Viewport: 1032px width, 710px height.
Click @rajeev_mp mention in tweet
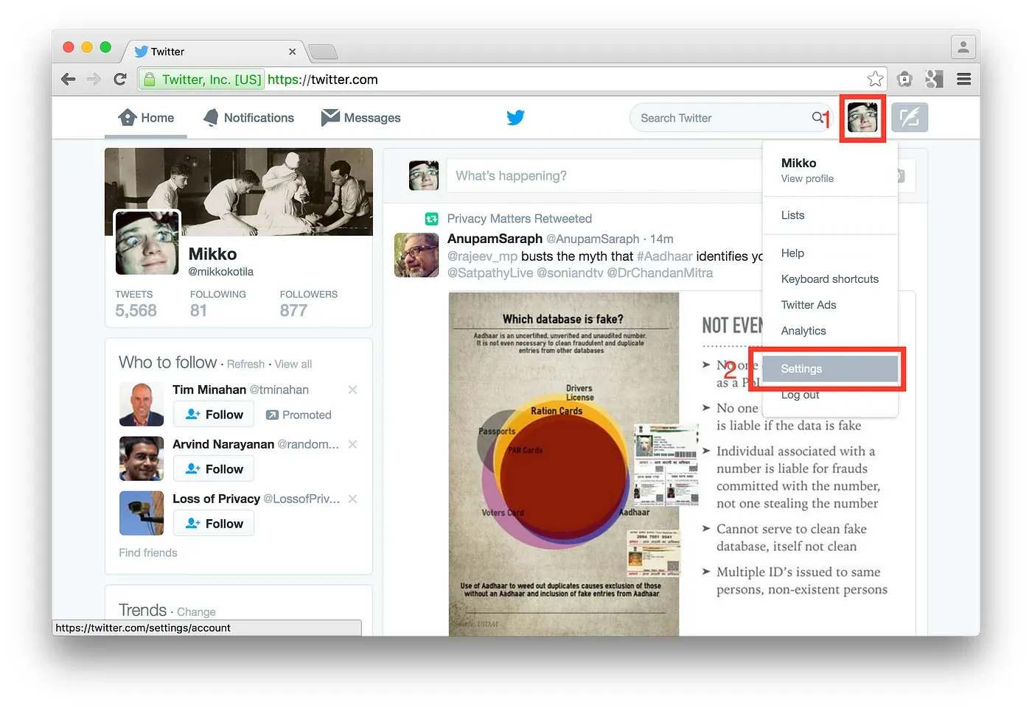pyautogui.click(x=482, y=256)
